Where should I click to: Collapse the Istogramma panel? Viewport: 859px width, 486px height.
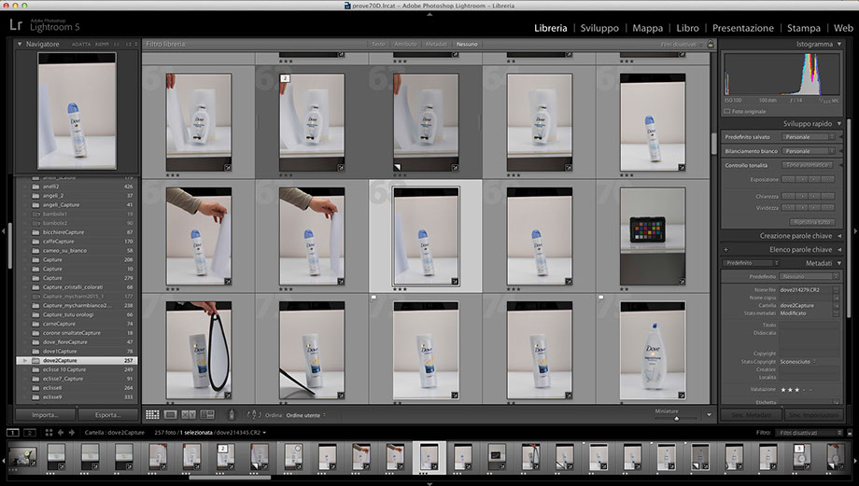839,44
